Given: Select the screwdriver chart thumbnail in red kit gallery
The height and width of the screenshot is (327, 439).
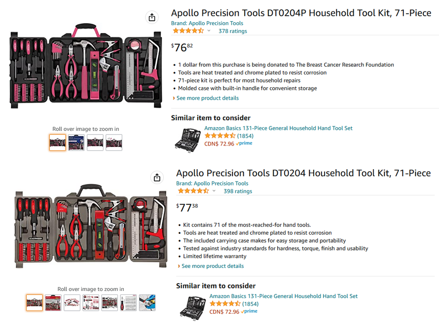Looking at the screenshot, I should coord(128,303).
